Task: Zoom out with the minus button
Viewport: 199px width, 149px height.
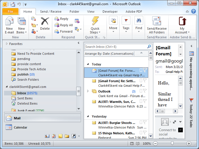Action: pos(155,144)
